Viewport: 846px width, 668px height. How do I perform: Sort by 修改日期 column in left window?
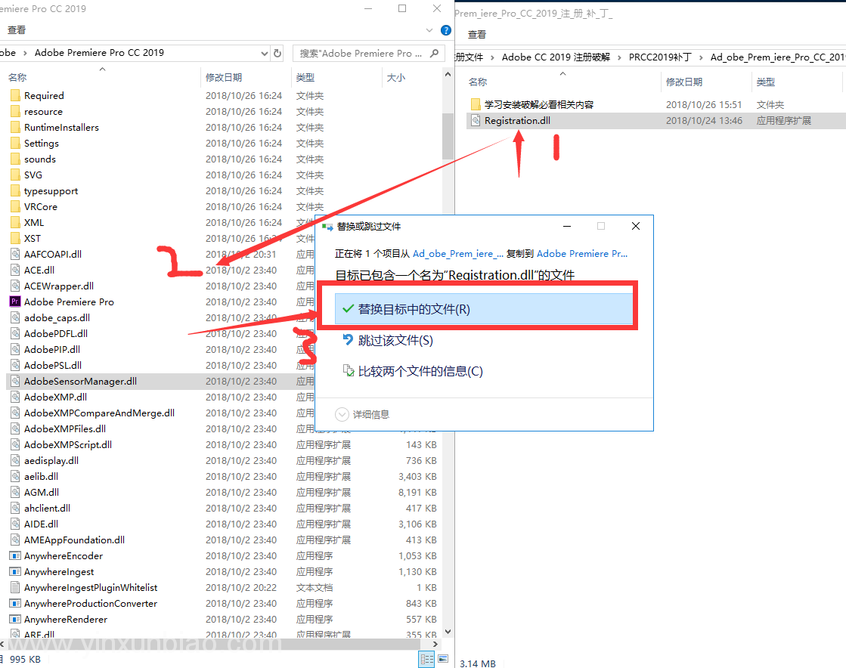224,77
